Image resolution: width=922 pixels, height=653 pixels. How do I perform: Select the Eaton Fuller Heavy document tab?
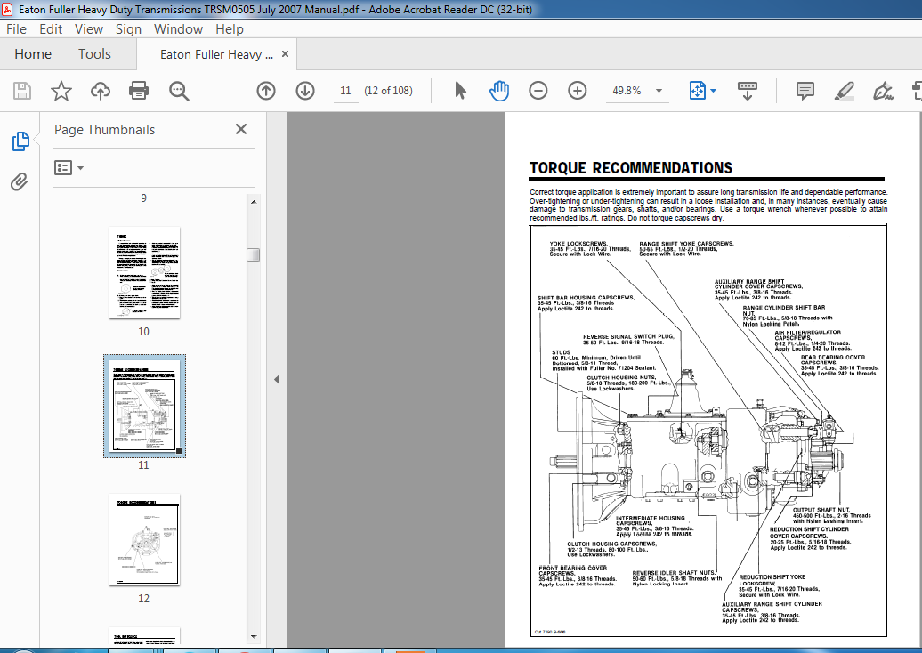[216, 54]
